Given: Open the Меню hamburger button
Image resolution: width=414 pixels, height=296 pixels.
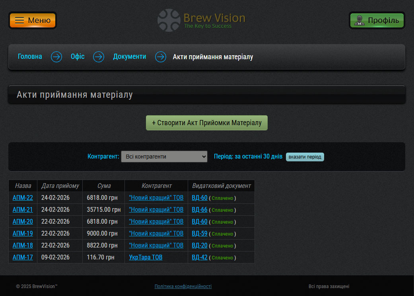Looking at the screenshot, I should point(33,20).
